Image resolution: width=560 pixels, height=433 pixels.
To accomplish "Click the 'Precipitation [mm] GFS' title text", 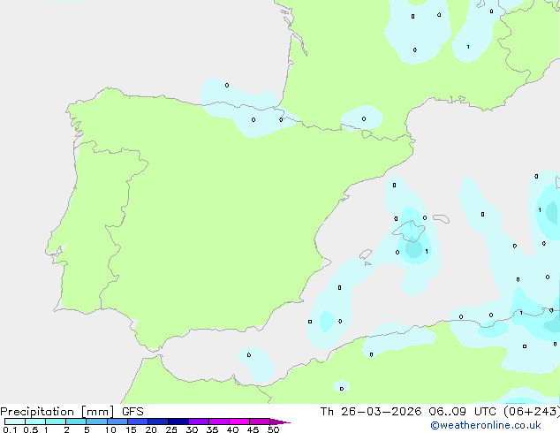I will click(x=72, y=412).
